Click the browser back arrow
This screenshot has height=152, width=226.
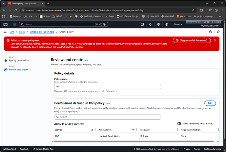4,10
